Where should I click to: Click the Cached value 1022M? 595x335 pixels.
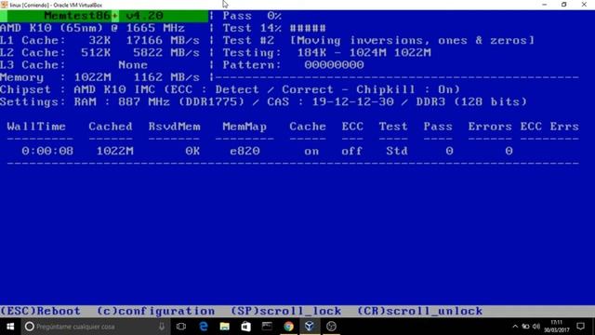114,151
